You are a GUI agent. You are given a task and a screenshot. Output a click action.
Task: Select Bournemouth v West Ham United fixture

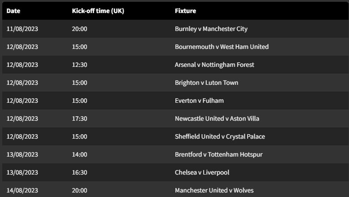tap(222, 47)
